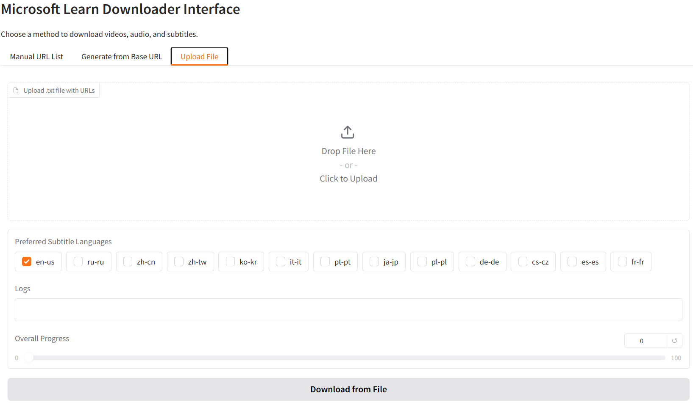Screen dimensions: 693x405
Task: Select the it-it language checkbox
Action: coord(281,262)
